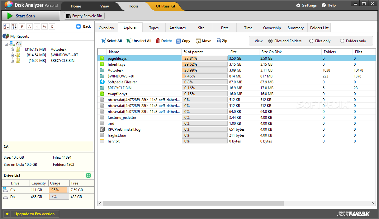Image resolution: width=379 pixels, height=219 pixels.
Task: Click the Empty Recycle Bin button
Action: tap(84, 16)
